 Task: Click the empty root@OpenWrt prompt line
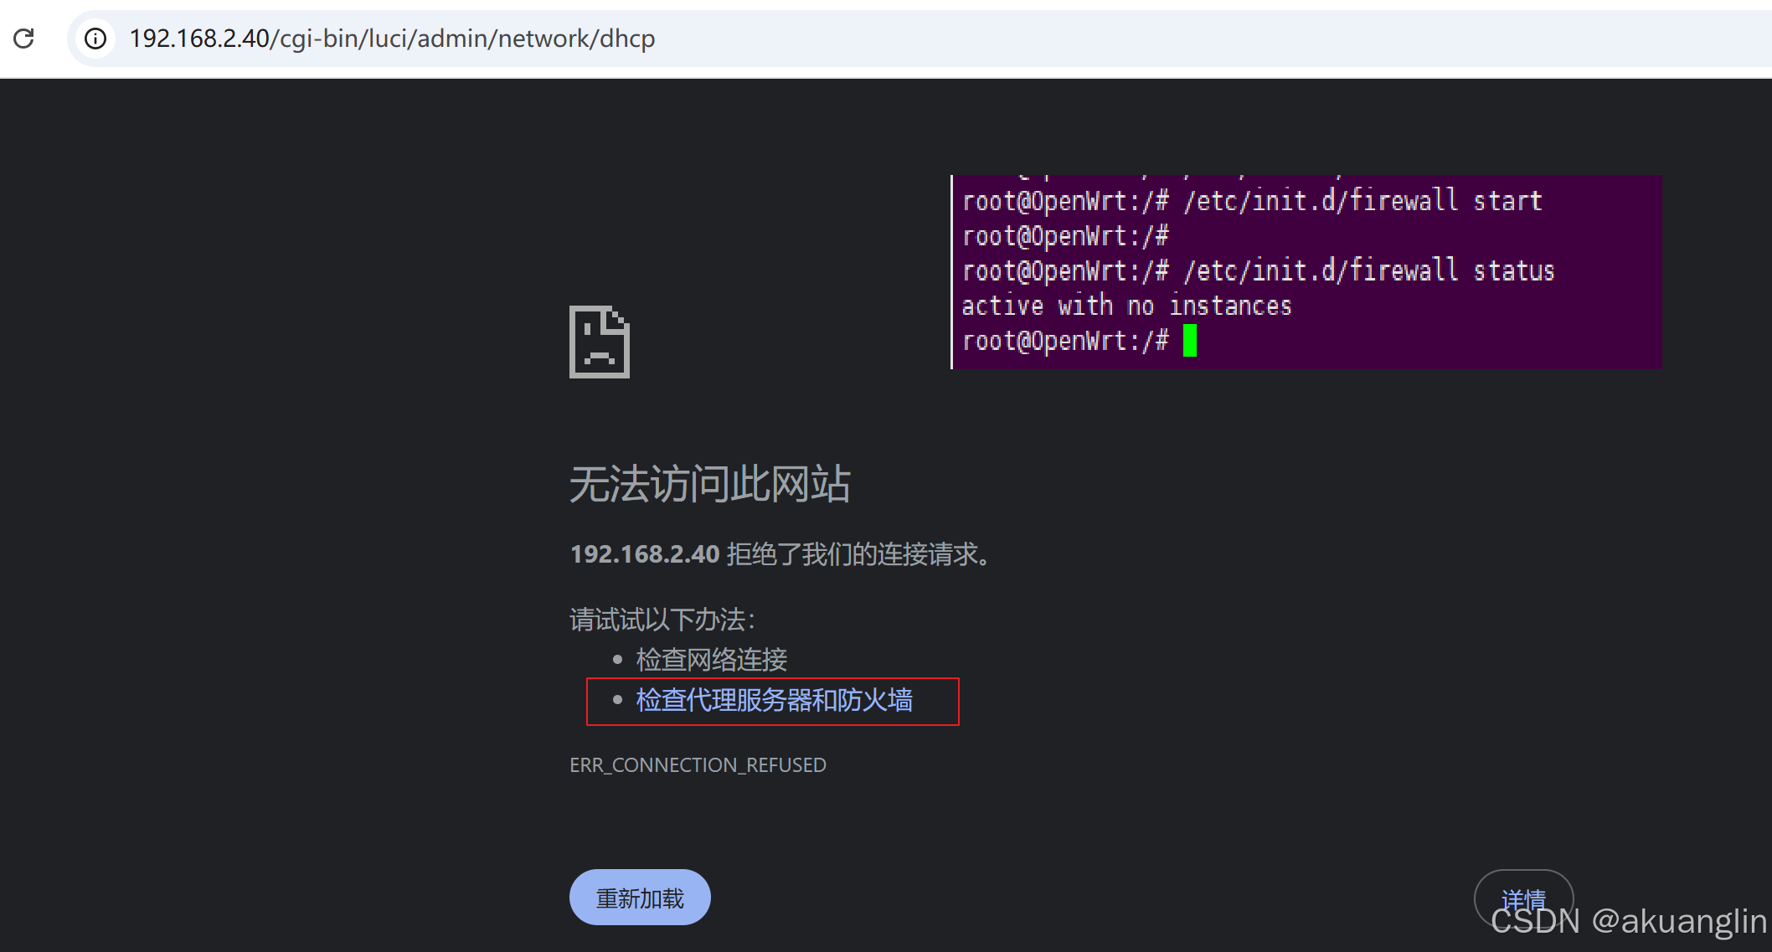[1064, 236]
